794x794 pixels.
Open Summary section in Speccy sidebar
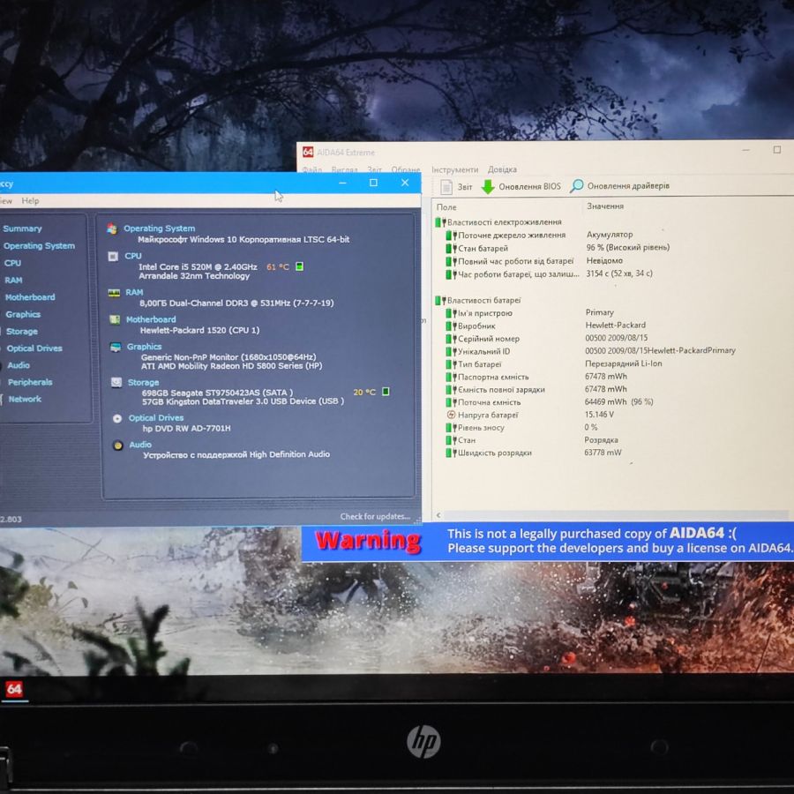tap(22, 228)
